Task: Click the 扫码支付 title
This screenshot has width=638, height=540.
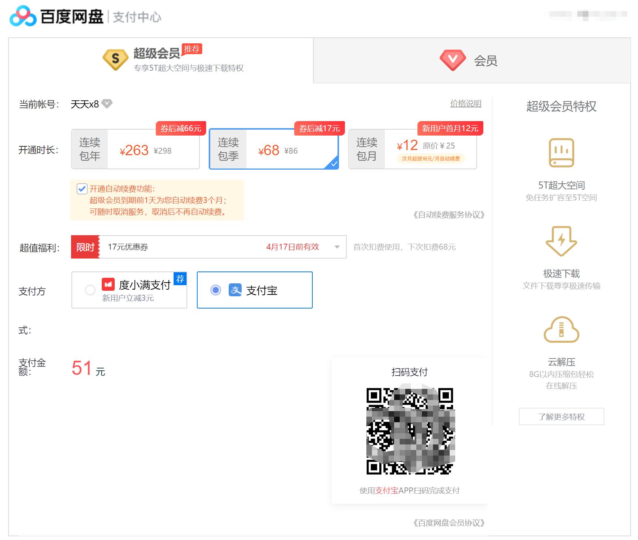Action: click(410, 372)
